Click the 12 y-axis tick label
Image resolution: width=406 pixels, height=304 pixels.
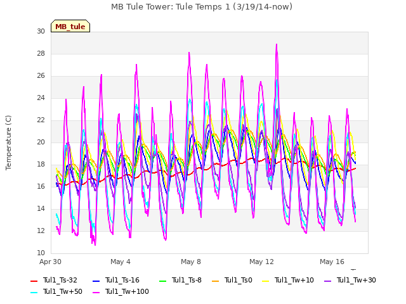tap(41, 231)
